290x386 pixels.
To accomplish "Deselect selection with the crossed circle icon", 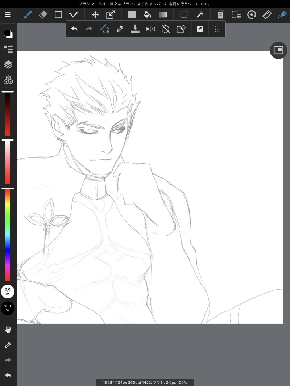I will pos(166,29).
